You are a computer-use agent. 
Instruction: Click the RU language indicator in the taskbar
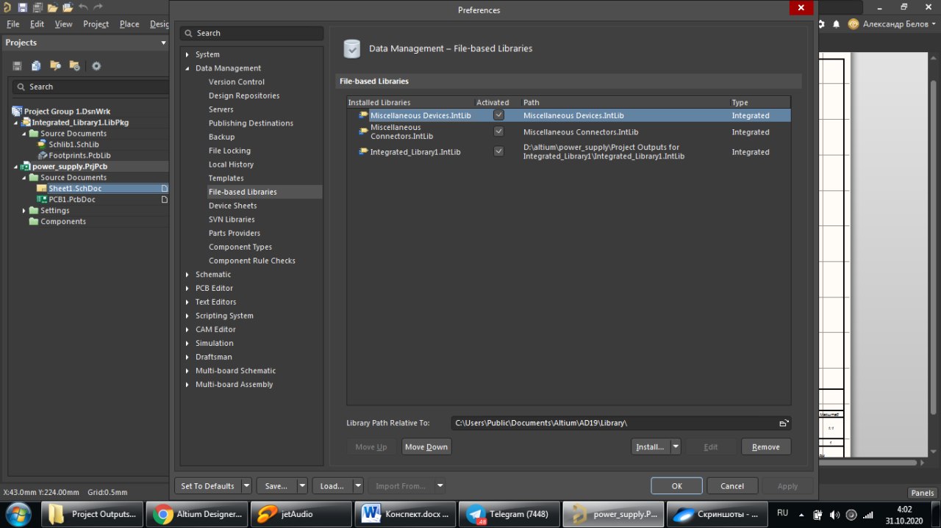(x=782, y=513)
